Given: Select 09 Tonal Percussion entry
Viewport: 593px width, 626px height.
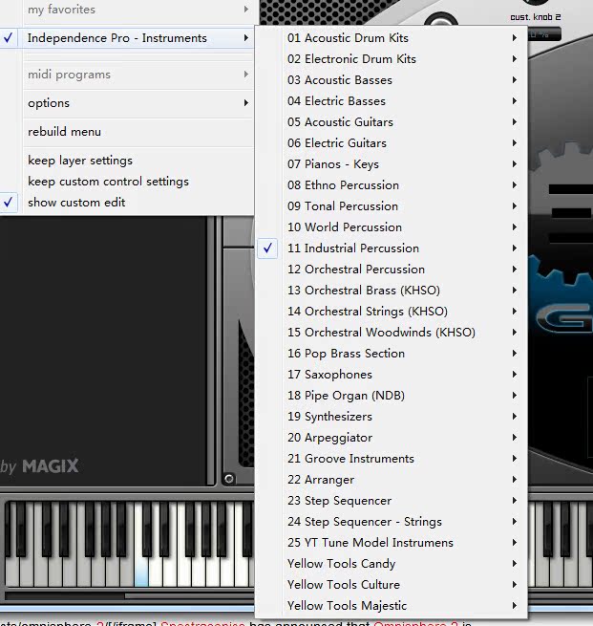Looking at the screenshot, I should click(x=392, y=206).
